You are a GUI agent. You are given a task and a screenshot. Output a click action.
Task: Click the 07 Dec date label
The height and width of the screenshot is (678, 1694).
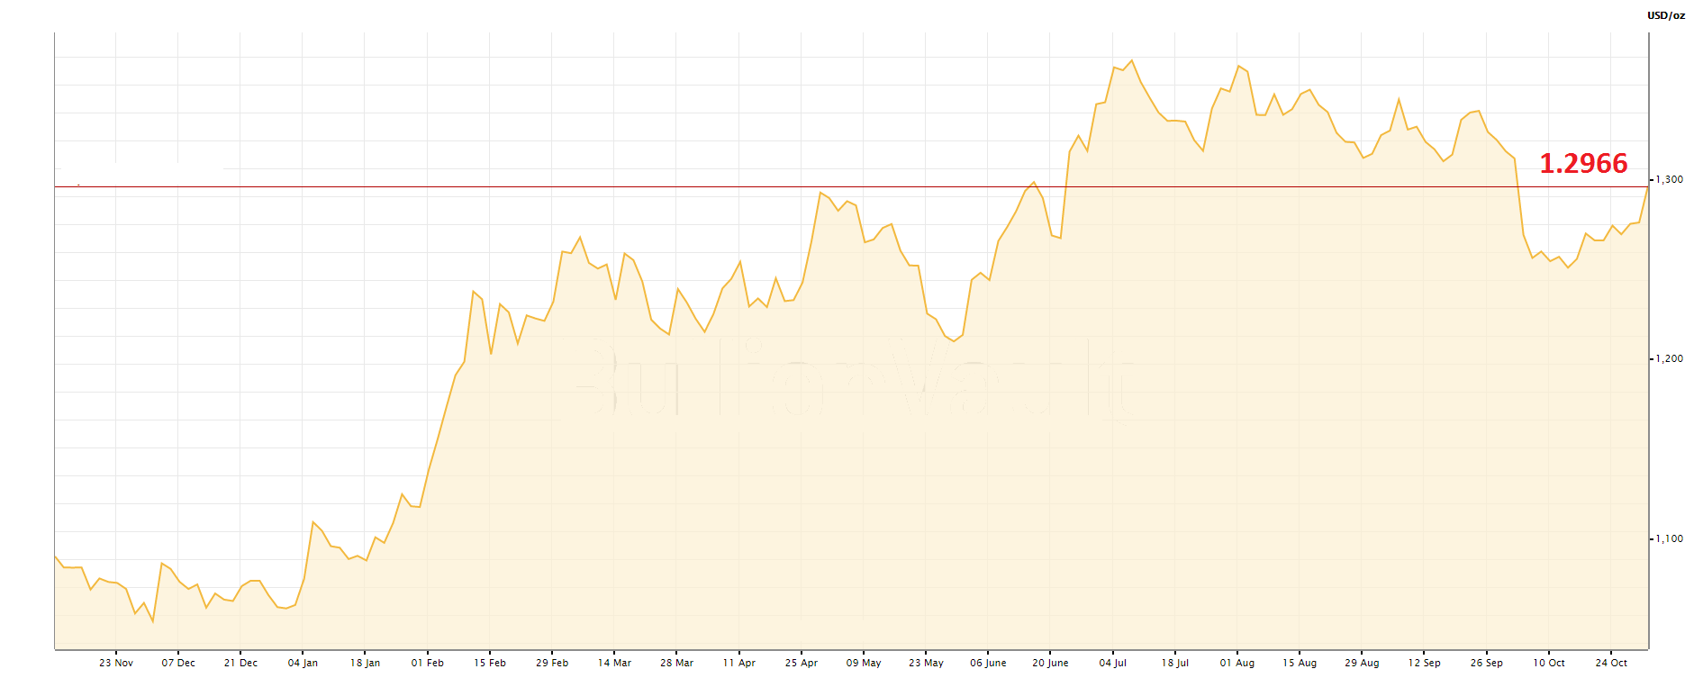coord(178,663)
